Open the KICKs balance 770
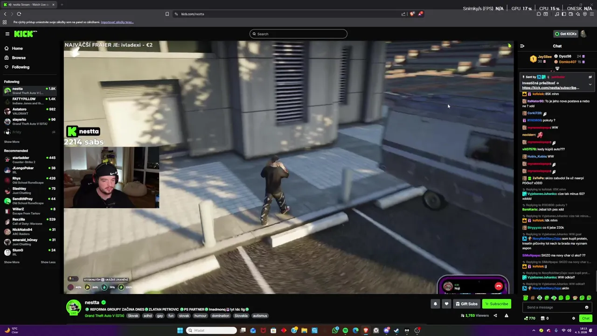The width and height of the screenshot is (597, 336). [x=529, y=318]
